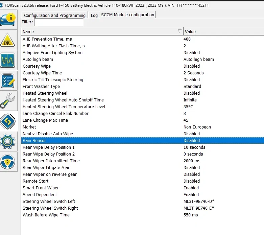Viewport: 264px width, 235px height.
Task: Open the Vehicle Information section icon
Action: pos(8,20)
